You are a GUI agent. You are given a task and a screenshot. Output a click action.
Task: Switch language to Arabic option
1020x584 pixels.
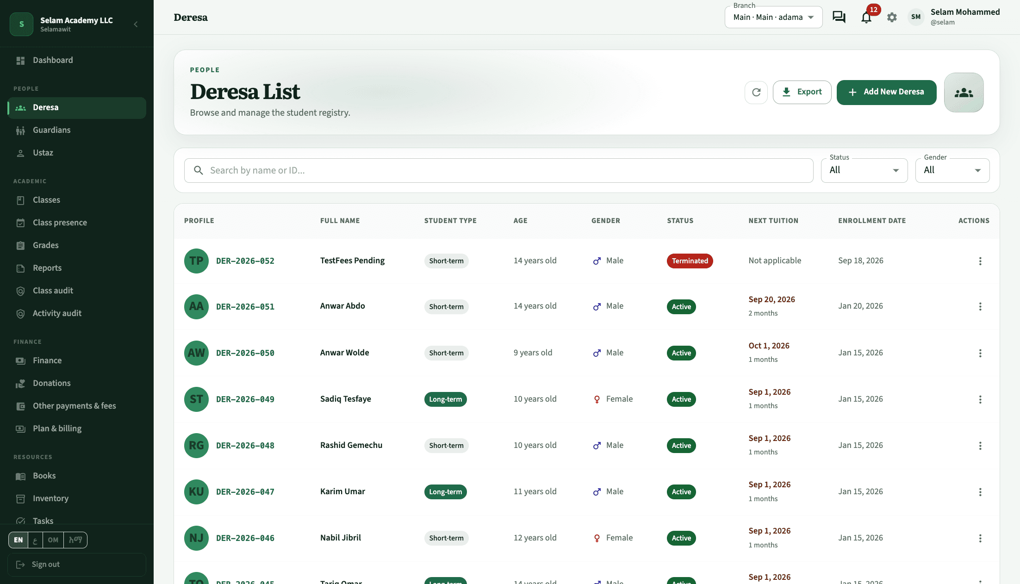tap(35, 540)
